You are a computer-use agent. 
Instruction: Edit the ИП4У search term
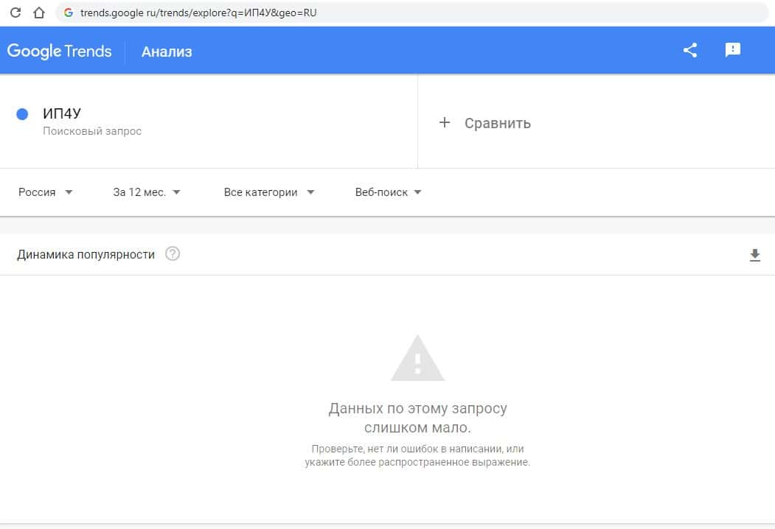(x=62, y=113)
